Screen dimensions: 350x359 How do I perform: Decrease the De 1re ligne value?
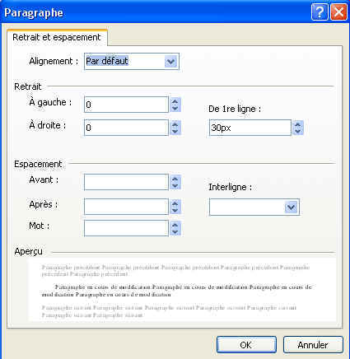coord(298,131)
